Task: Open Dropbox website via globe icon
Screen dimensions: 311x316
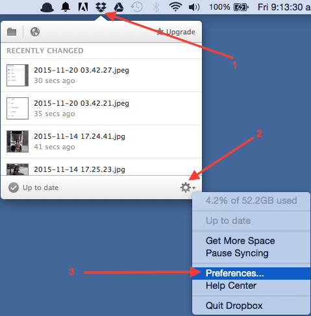Action: [35, 32]
